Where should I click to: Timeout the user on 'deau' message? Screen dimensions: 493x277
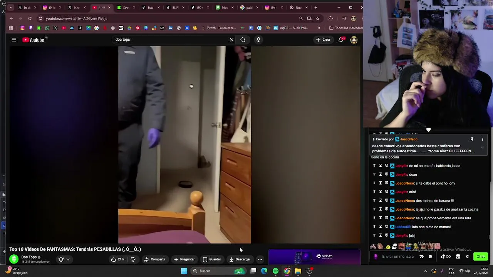380,174
